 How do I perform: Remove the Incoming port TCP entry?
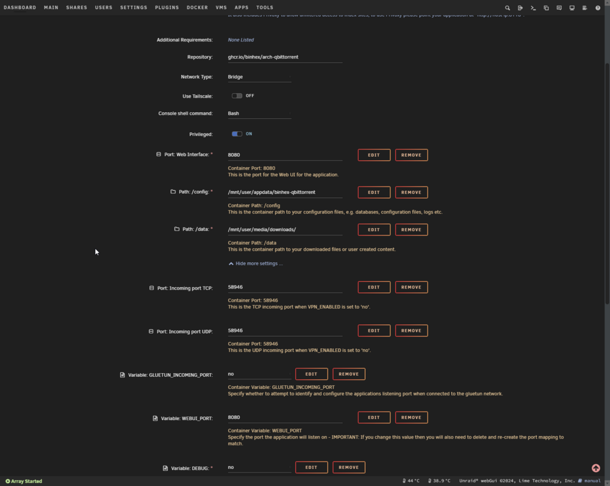411,287
